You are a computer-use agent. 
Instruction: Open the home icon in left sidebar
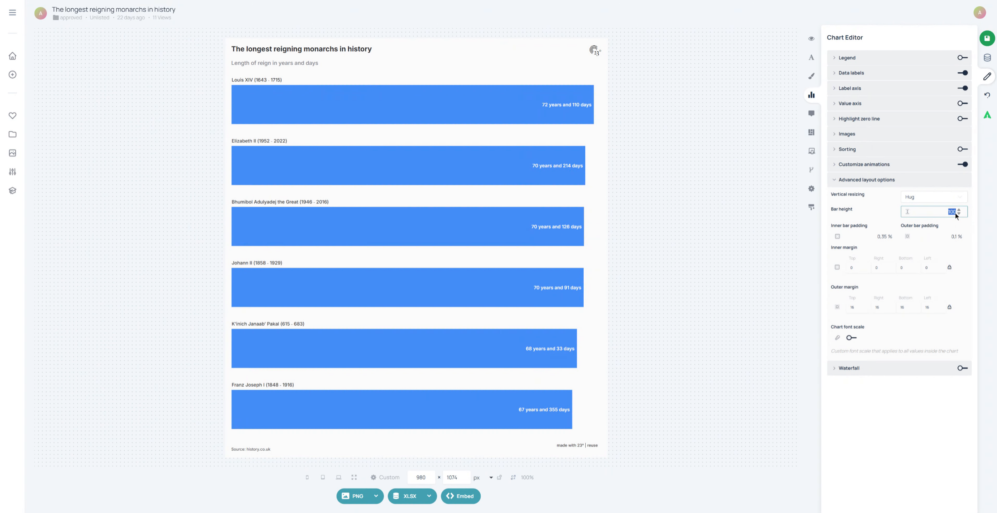pyautogui.click(x=12, y=56)
